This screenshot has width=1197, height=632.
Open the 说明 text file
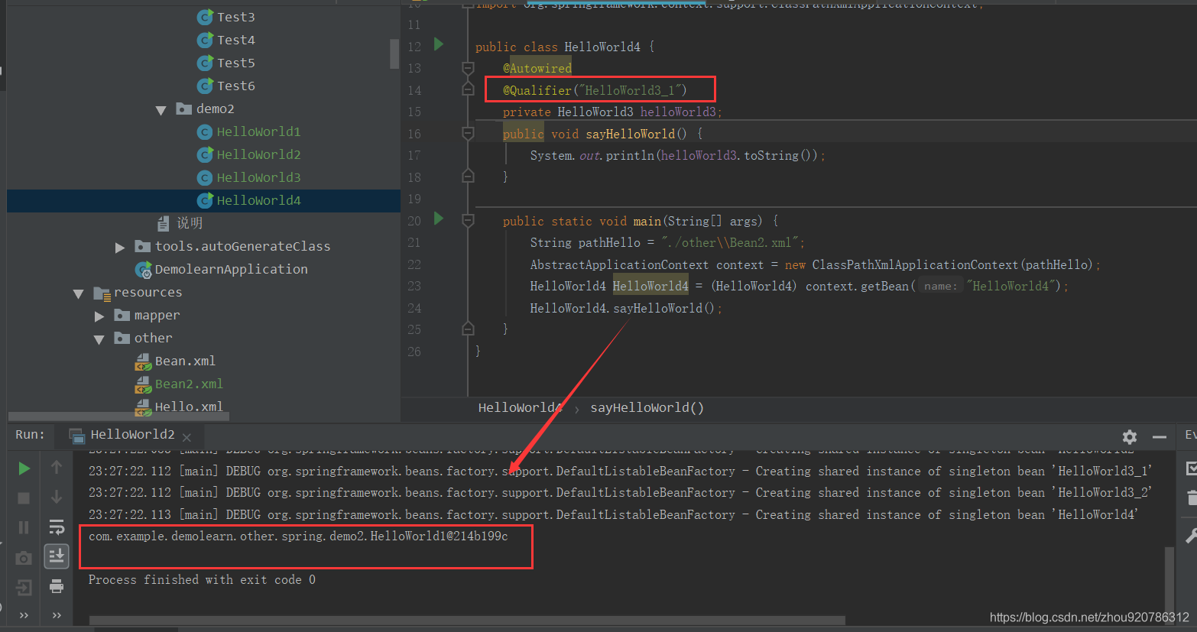(190, 223)
